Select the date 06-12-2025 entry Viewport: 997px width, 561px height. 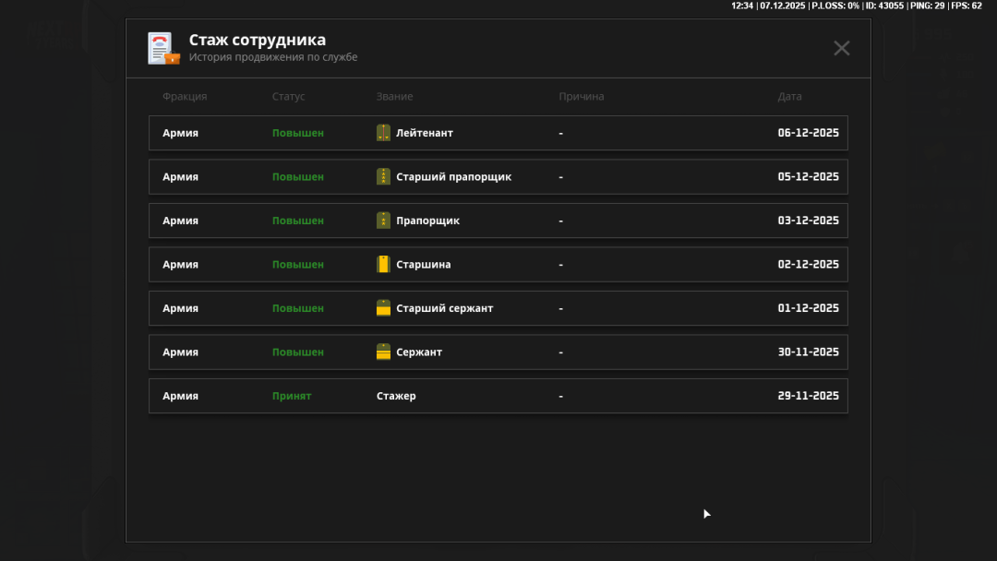pyautogui.click(x=808, y=133)
